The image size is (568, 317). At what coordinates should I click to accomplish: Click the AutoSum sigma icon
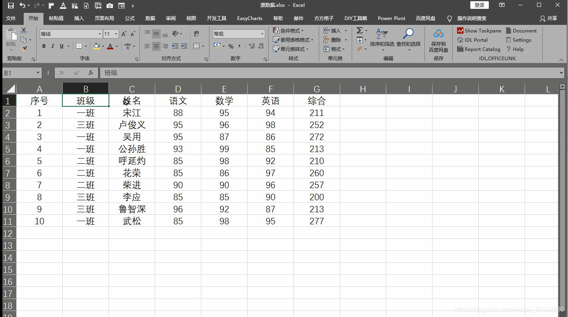(359, 30)
